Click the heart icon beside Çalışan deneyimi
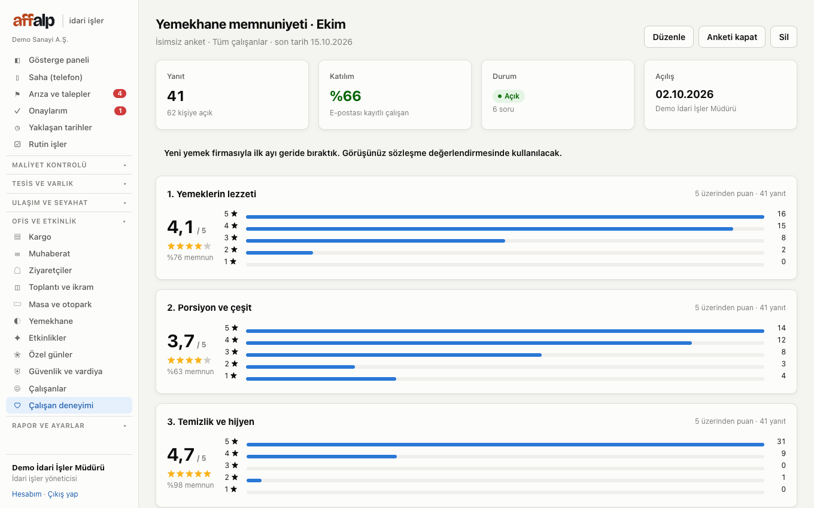The width and height of the screenshot is (814, 508). click(x=17, y=406)
